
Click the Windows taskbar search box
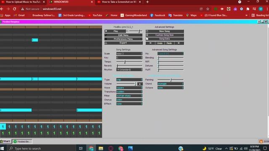pyautogui.click(x=42, y=148)
